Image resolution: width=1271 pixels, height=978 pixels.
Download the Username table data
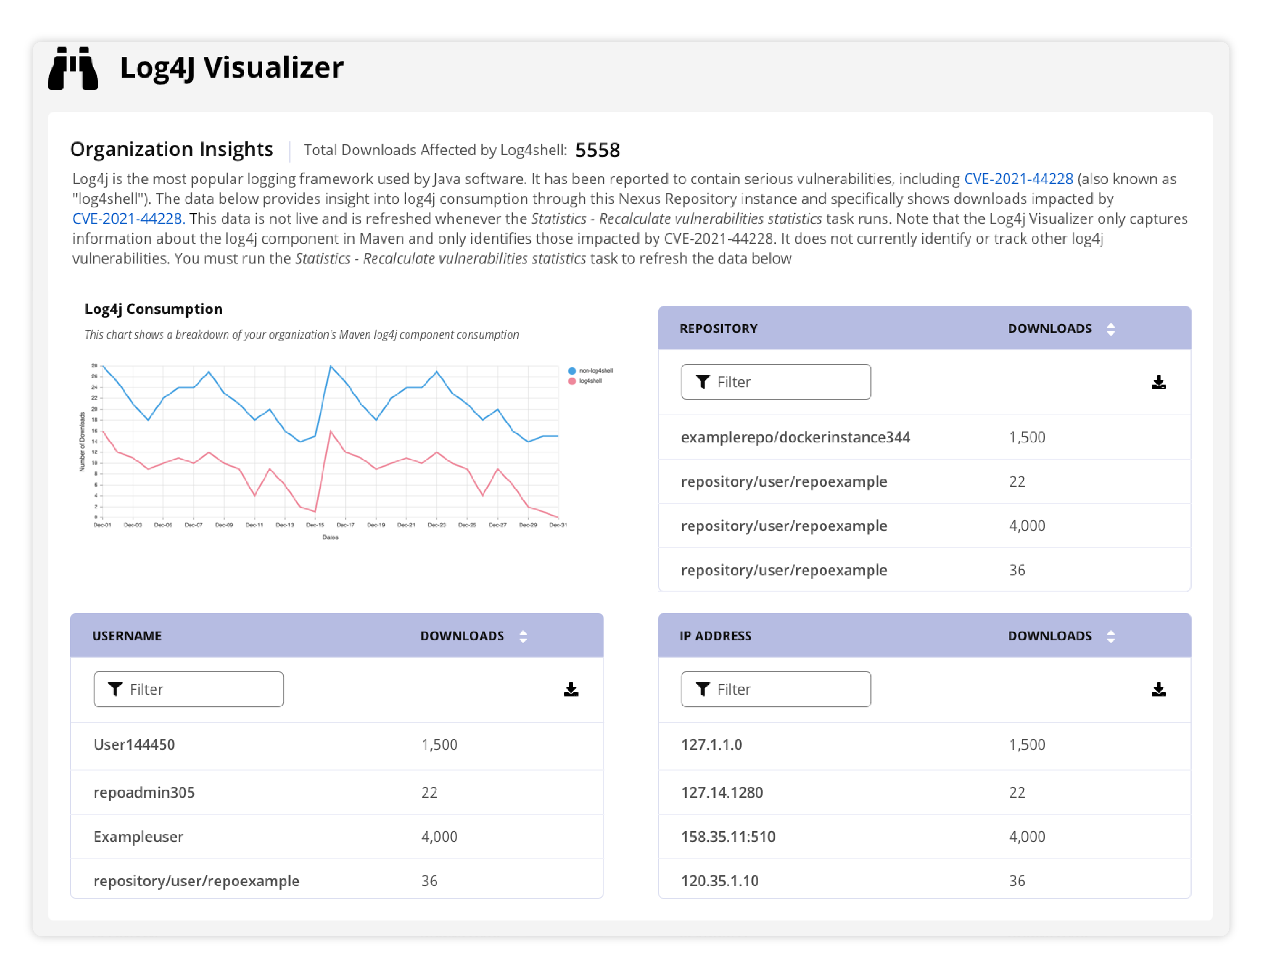pos(571,689)
